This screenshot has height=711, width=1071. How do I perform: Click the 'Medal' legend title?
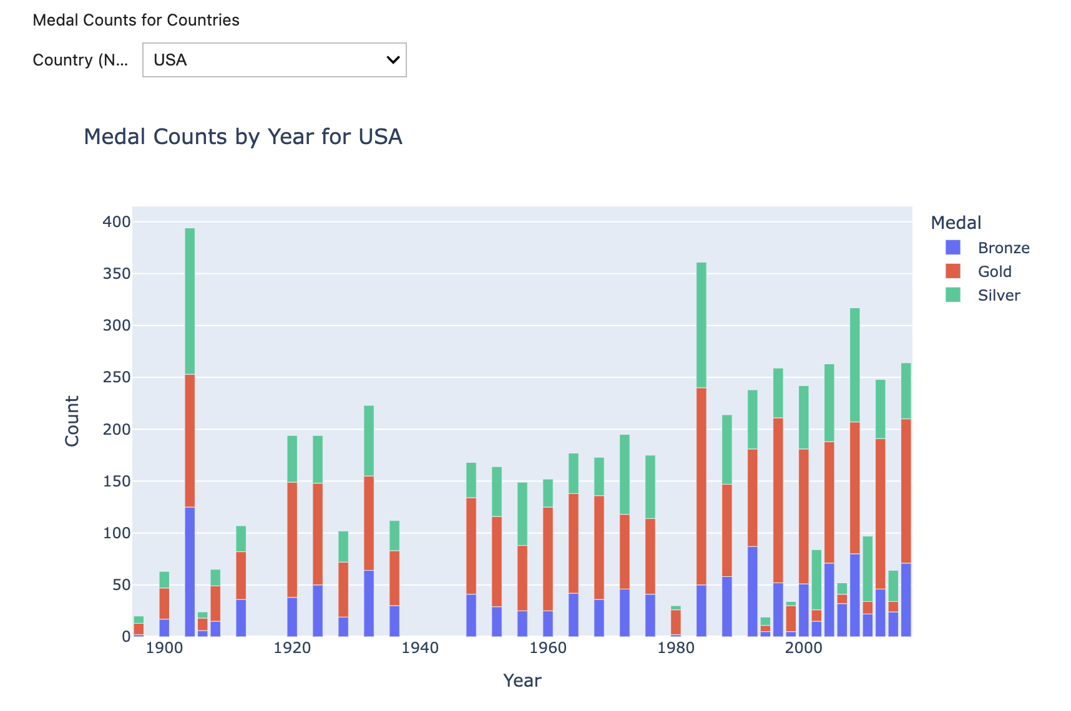click(956, 223)
